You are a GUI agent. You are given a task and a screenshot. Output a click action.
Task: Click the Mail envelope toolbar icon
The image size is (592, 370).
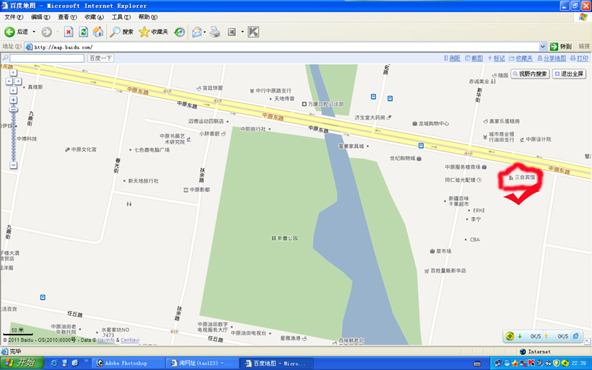(196, 32)
